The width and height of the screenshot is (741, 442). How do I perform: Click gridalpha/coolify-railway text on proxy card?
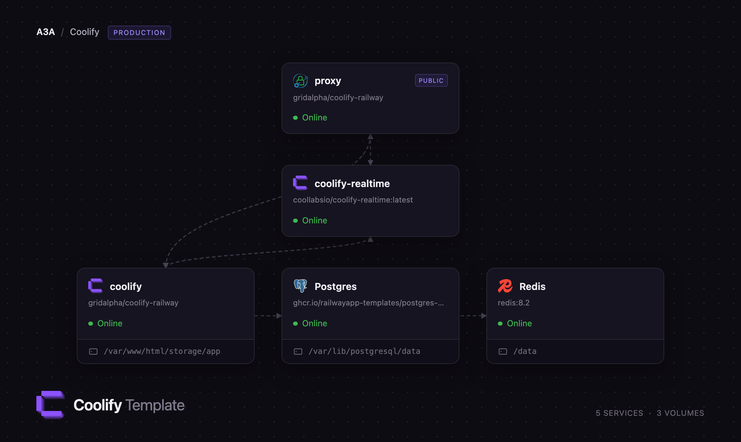click(338, 98)
